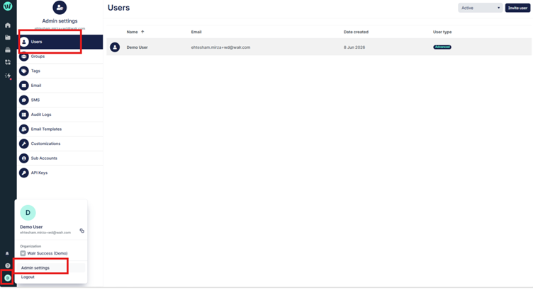Open the Active status filter dropdown
This screenshot has width=533, height=297.
point(481,8)
